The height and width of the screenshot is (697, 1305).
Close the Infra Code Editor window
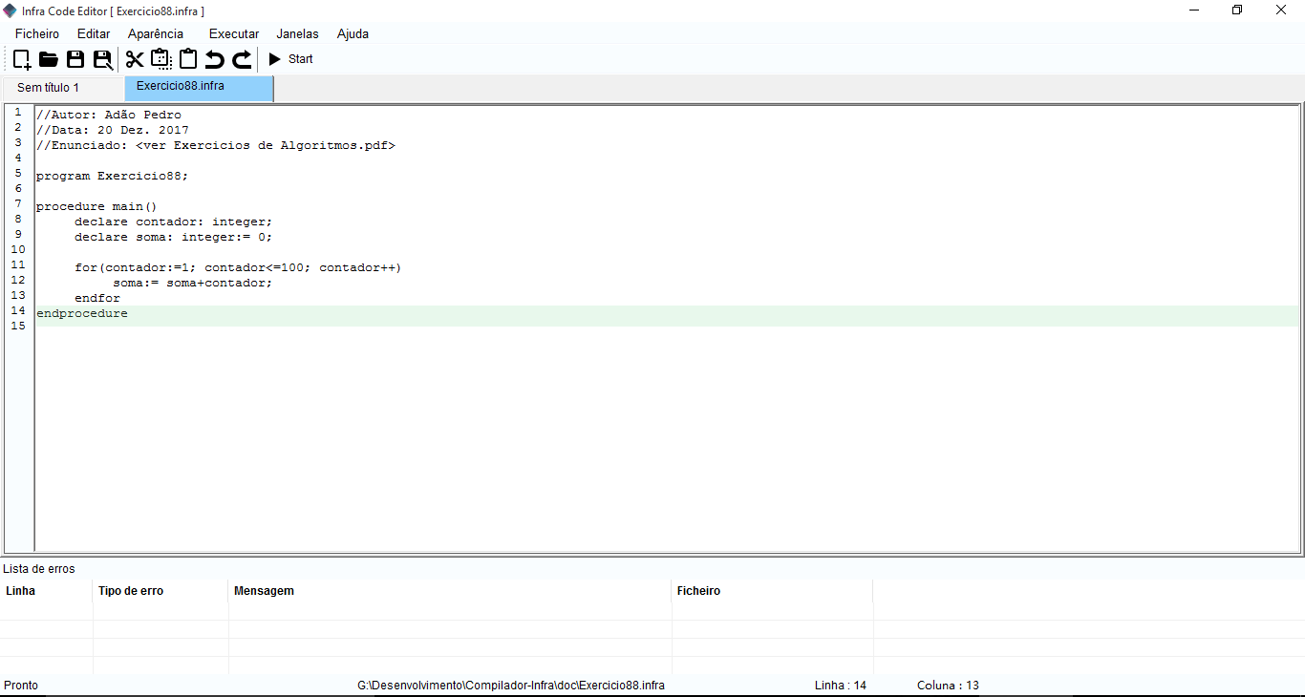click(x=1281, y=11)
